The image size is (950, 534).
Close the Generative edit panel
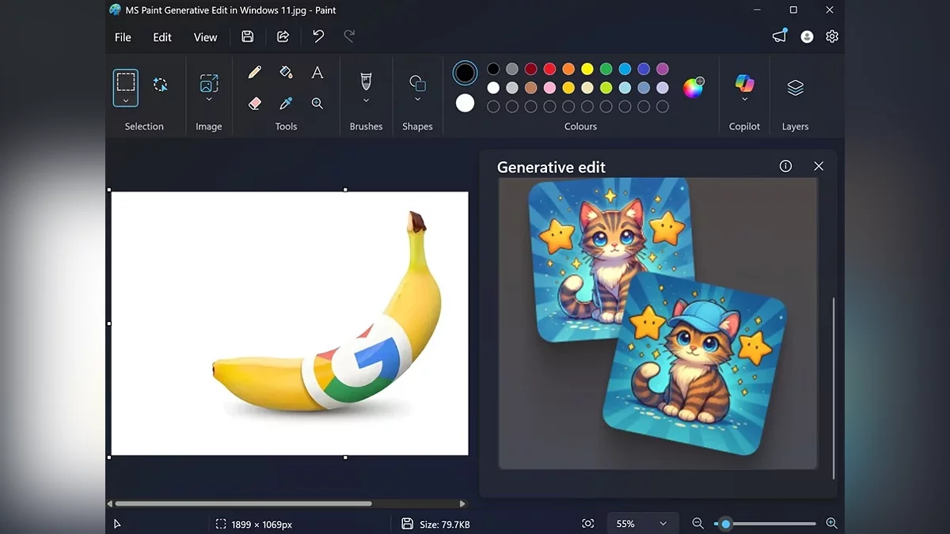[819, 166]
